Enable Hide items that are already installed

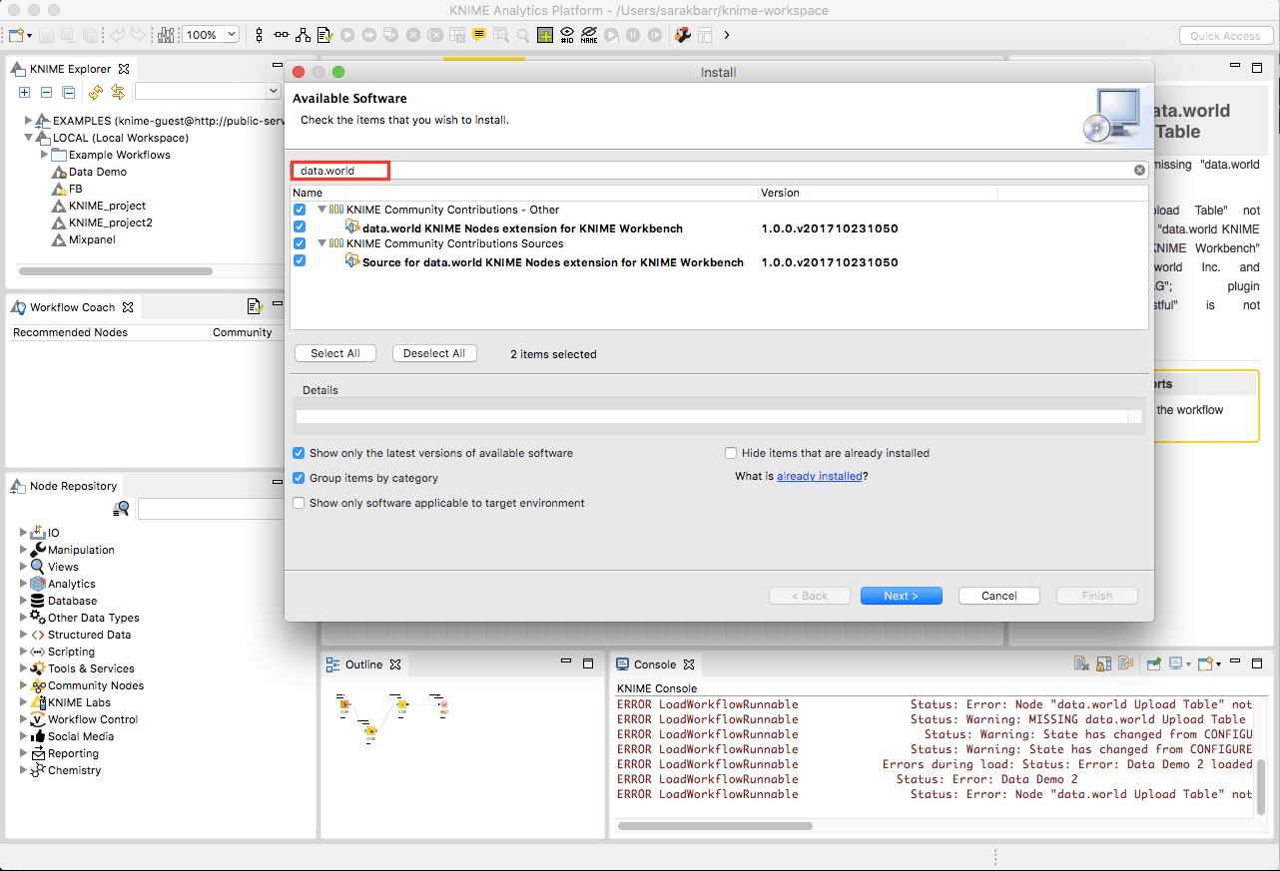click(x=731, y=453)
